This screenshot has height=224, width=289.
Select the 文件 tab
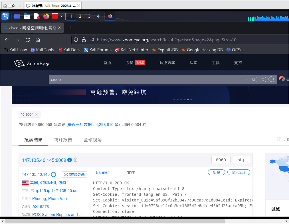(x=131, y=172)
